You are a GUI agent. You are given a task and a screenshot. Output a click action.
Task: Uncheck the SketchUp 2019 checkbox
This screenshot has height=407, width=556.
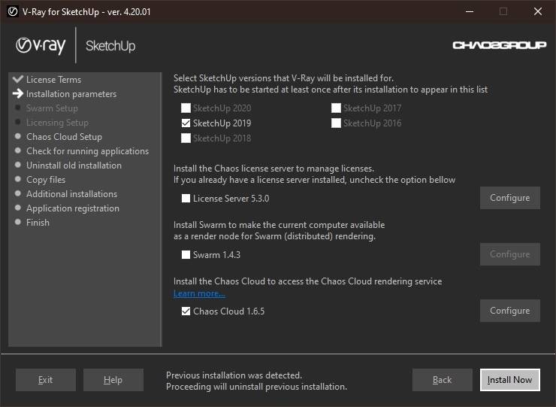click(186, 123)
